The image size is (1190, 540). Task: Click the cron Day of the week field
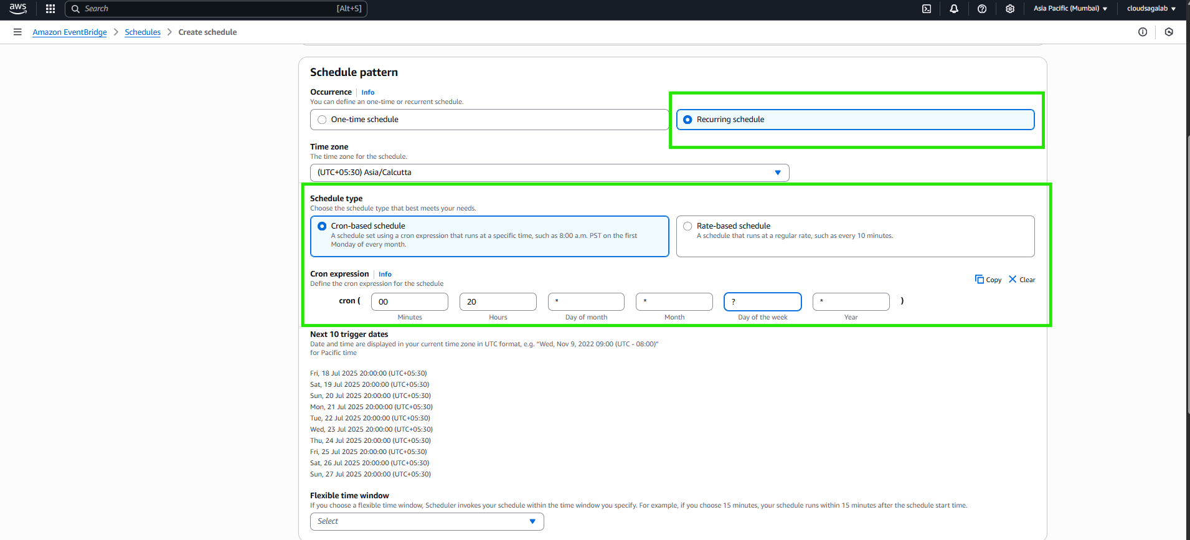[763, 301]
